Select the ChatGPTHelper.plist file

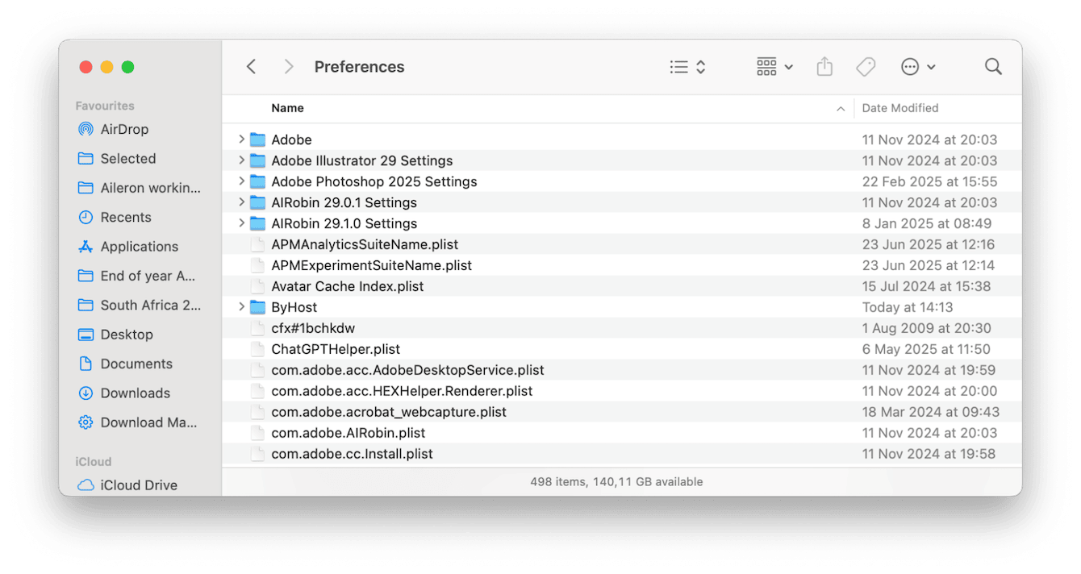tap(336, 349)
